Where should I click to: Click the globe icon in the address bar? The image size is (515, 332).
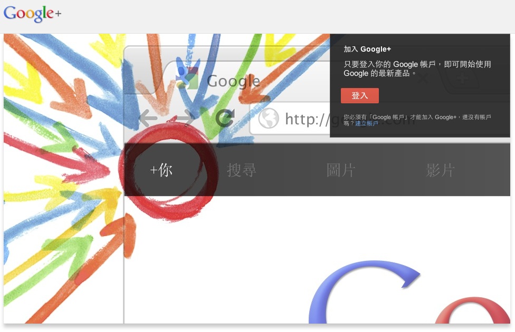[269, 118]
